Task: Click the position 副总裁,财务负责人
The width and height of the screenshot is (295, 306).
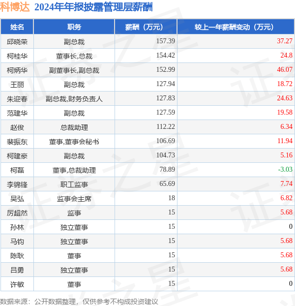Action: (x=74, y=99)
